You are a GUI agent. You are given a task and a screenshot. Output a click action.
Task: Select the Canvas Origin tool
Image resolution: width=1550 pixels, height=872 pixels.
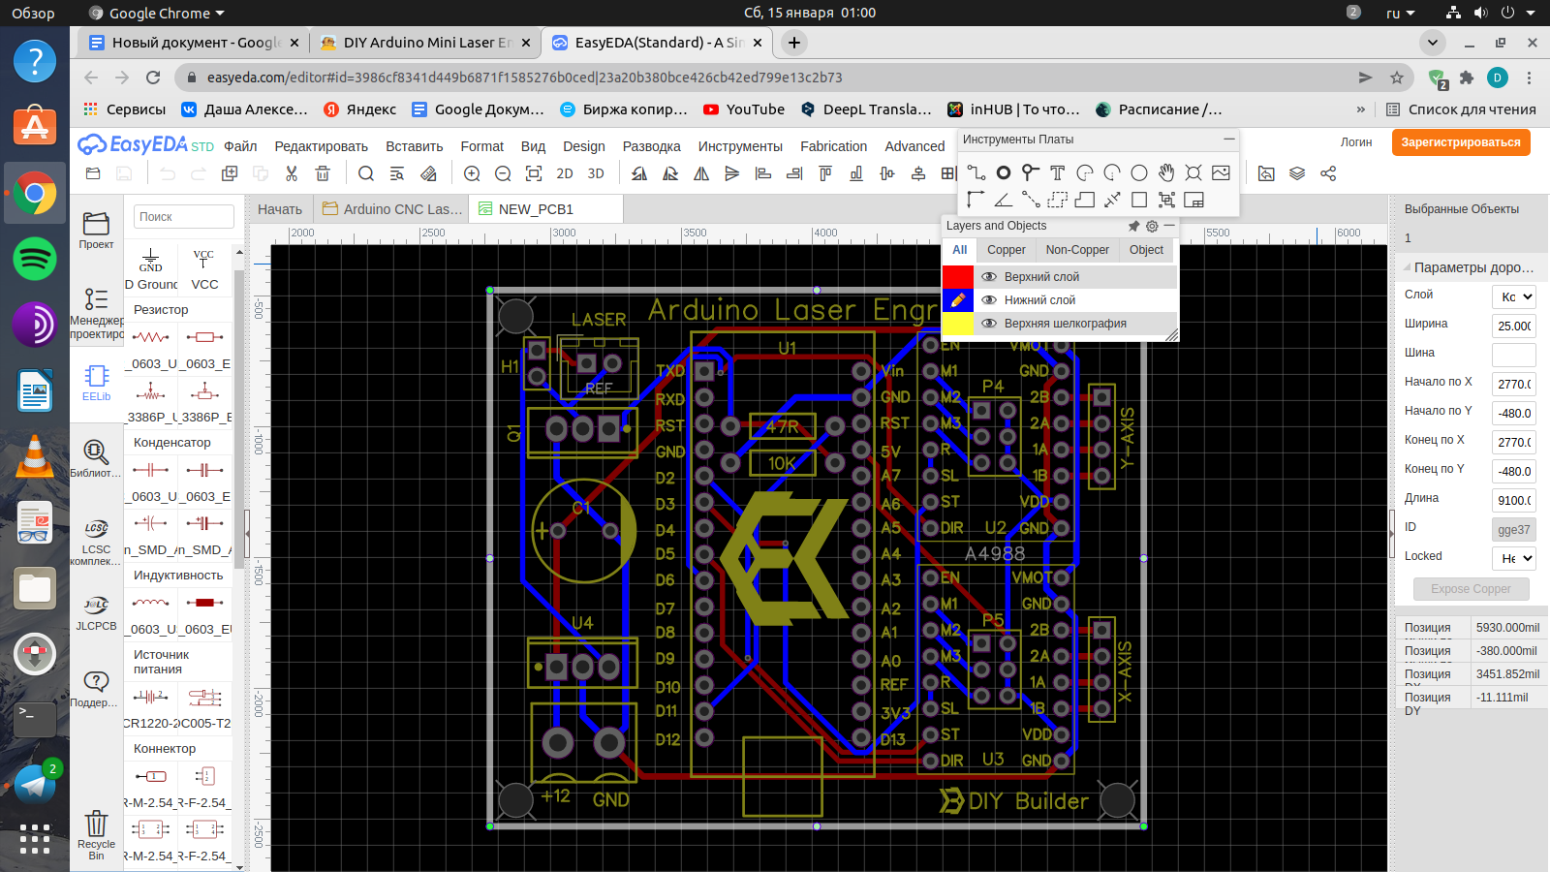point(976,200)
